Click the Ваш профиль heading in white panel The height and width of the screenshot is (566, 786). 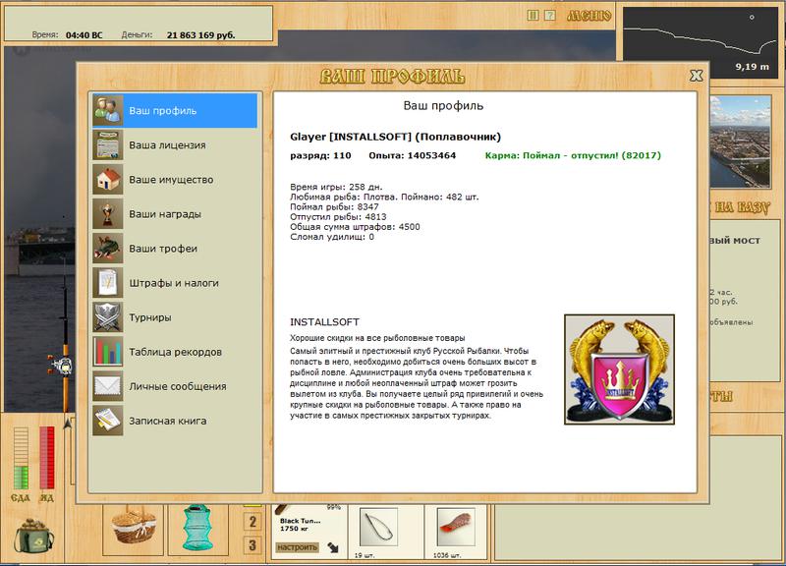pyautogui.click(x=443, y=106)
